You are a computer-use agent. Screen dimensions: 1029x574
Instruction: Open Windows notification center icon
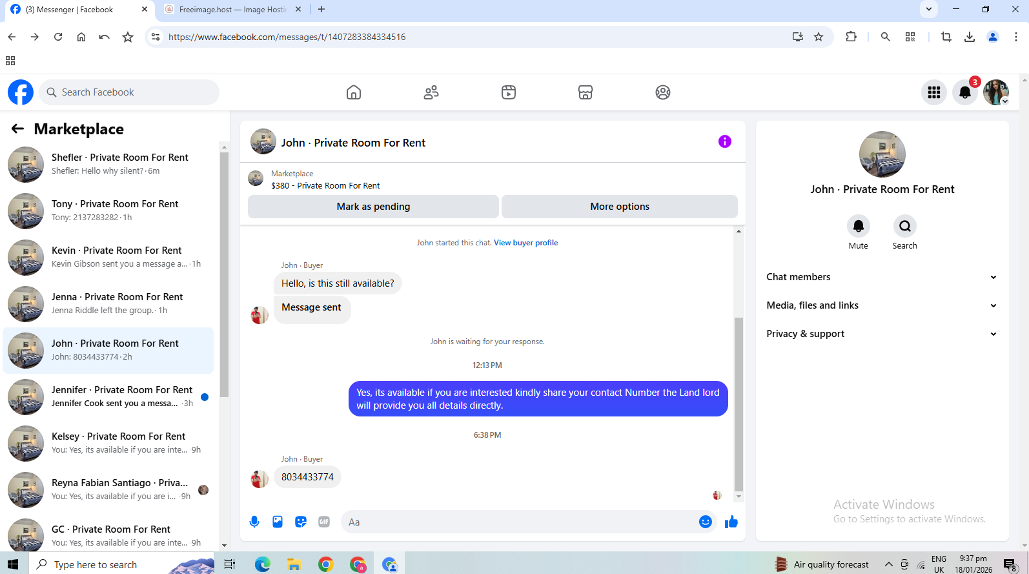tap(1010, 564)
